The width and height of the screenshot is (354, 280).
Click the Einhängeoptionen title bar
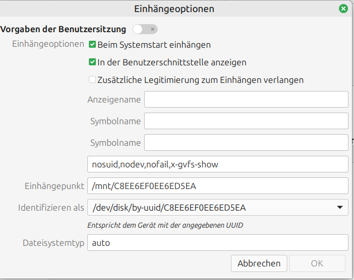(x=174, y=9)
